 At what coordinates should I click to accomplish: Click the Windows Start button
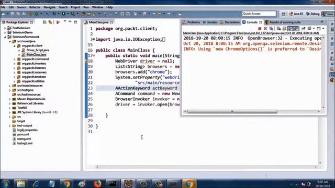[x=5, y=183]
